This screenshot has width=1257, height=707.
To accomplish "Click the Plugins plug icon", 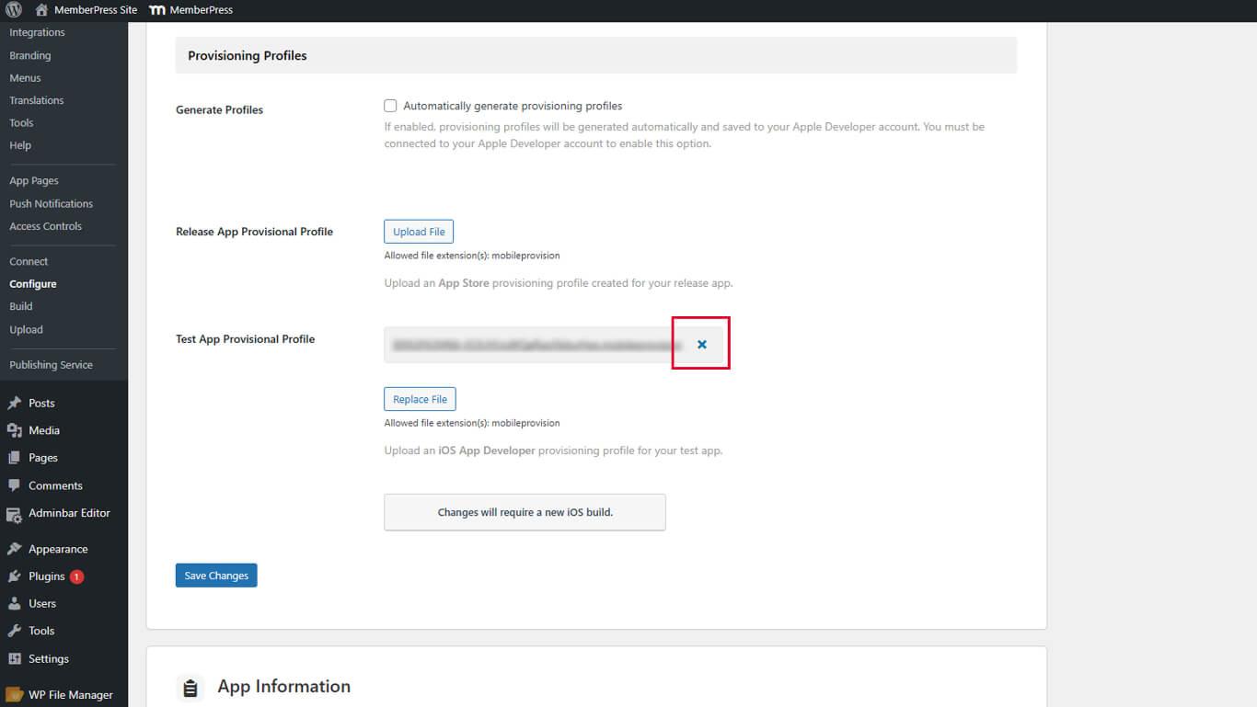I will tap(14, 576).
